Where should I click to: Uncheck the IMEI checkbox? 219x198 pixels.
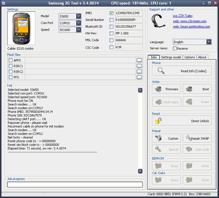pos(111,13)
